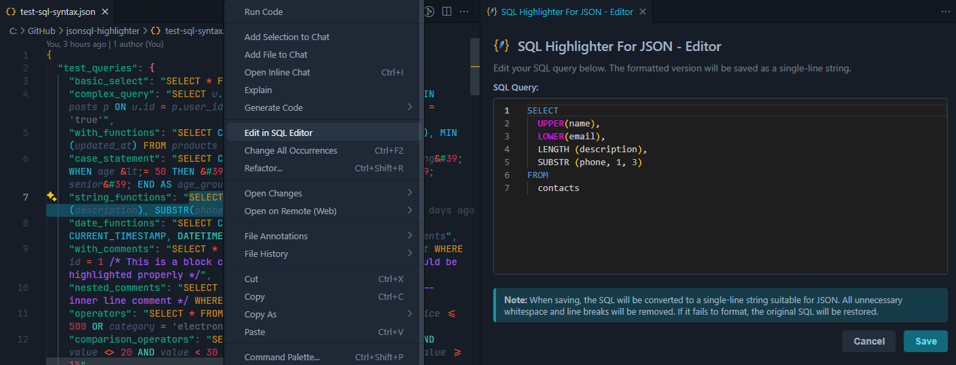
Task: Click line number 7 in JSON gutter
Action: (25, 197)
